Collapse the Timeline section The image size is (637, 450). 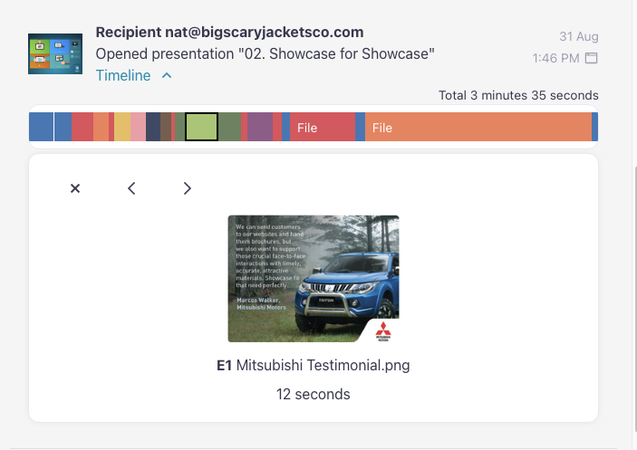(167, 75)
